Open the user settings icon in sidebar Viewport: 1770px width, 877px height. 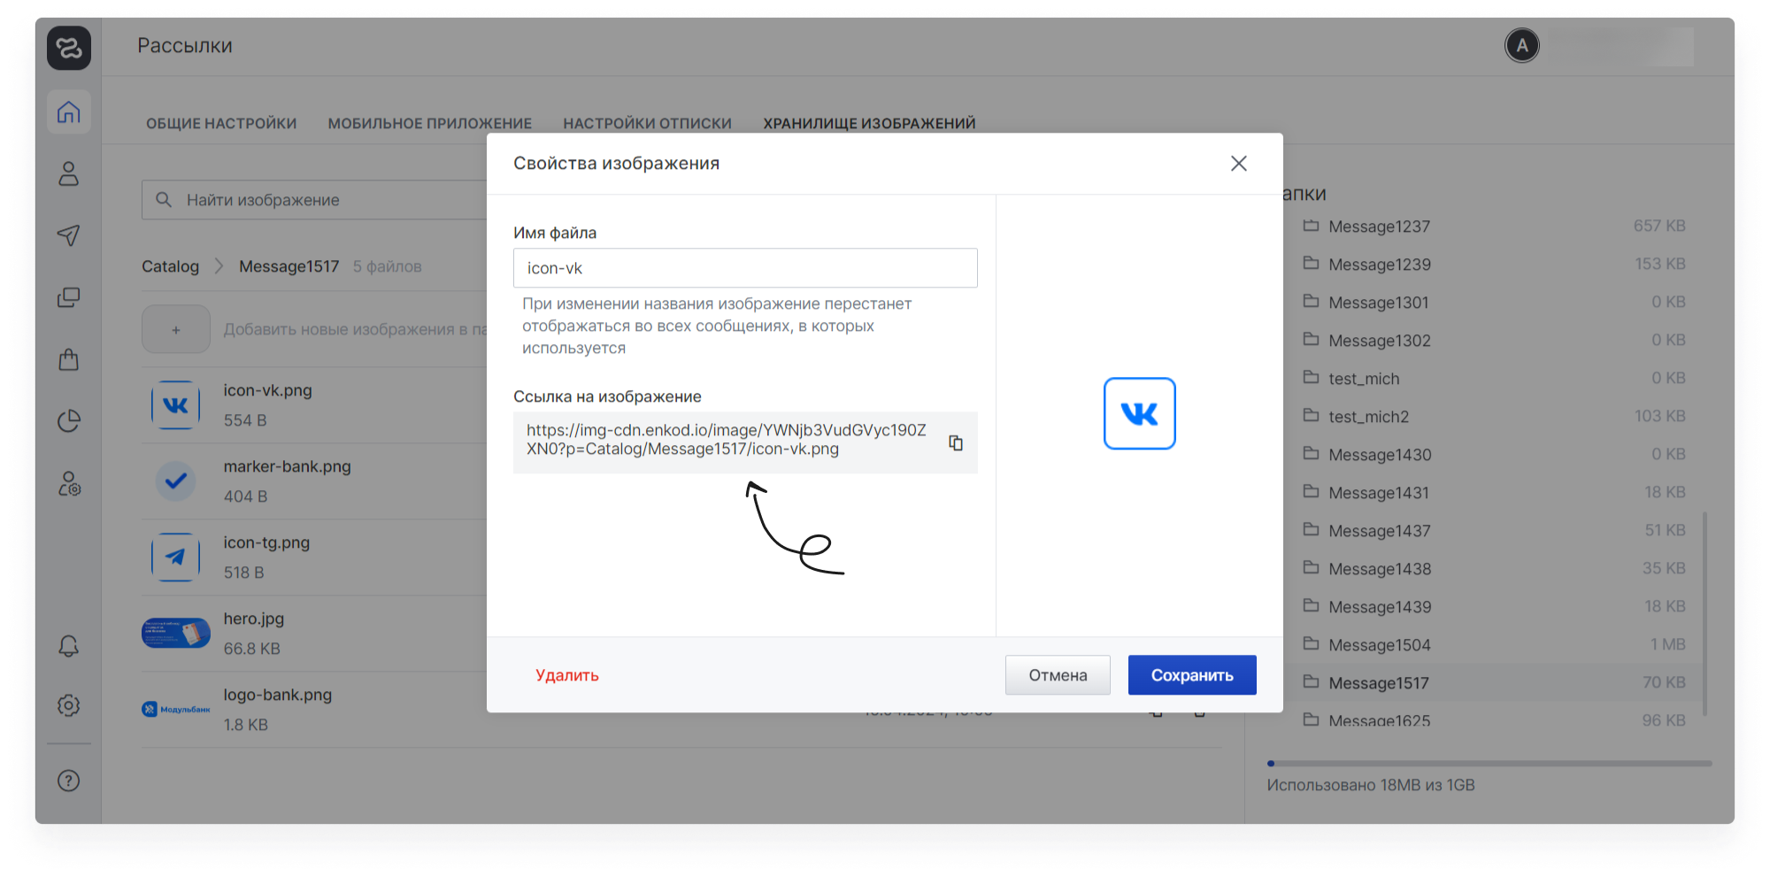(x=69, y=483)
